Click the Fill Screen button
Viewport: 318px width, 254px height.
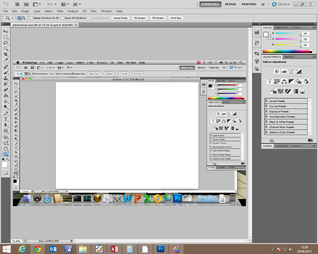click(158, 18)
